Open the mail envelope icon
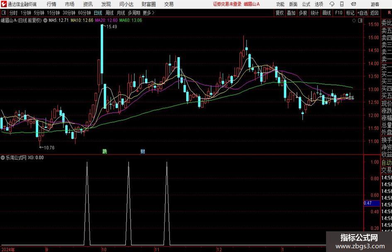Screen dimensions: 392x252 tap(353, 4)
